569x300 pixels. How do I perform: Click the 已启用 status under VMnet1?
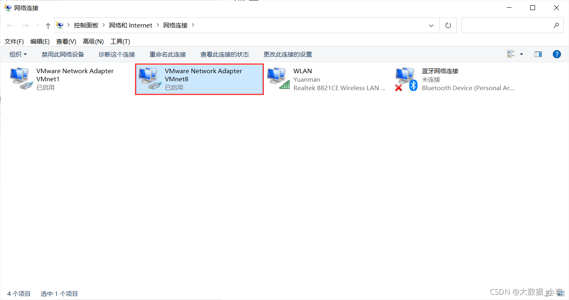(45, 87)
